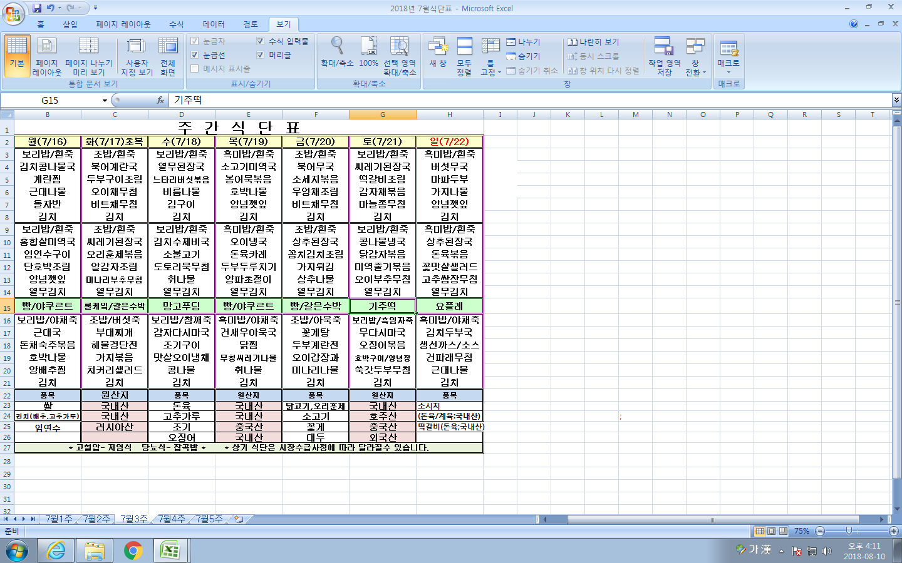Toggle the Gridlines checkbox
This screenshot has height=563, width=902.
195,55
